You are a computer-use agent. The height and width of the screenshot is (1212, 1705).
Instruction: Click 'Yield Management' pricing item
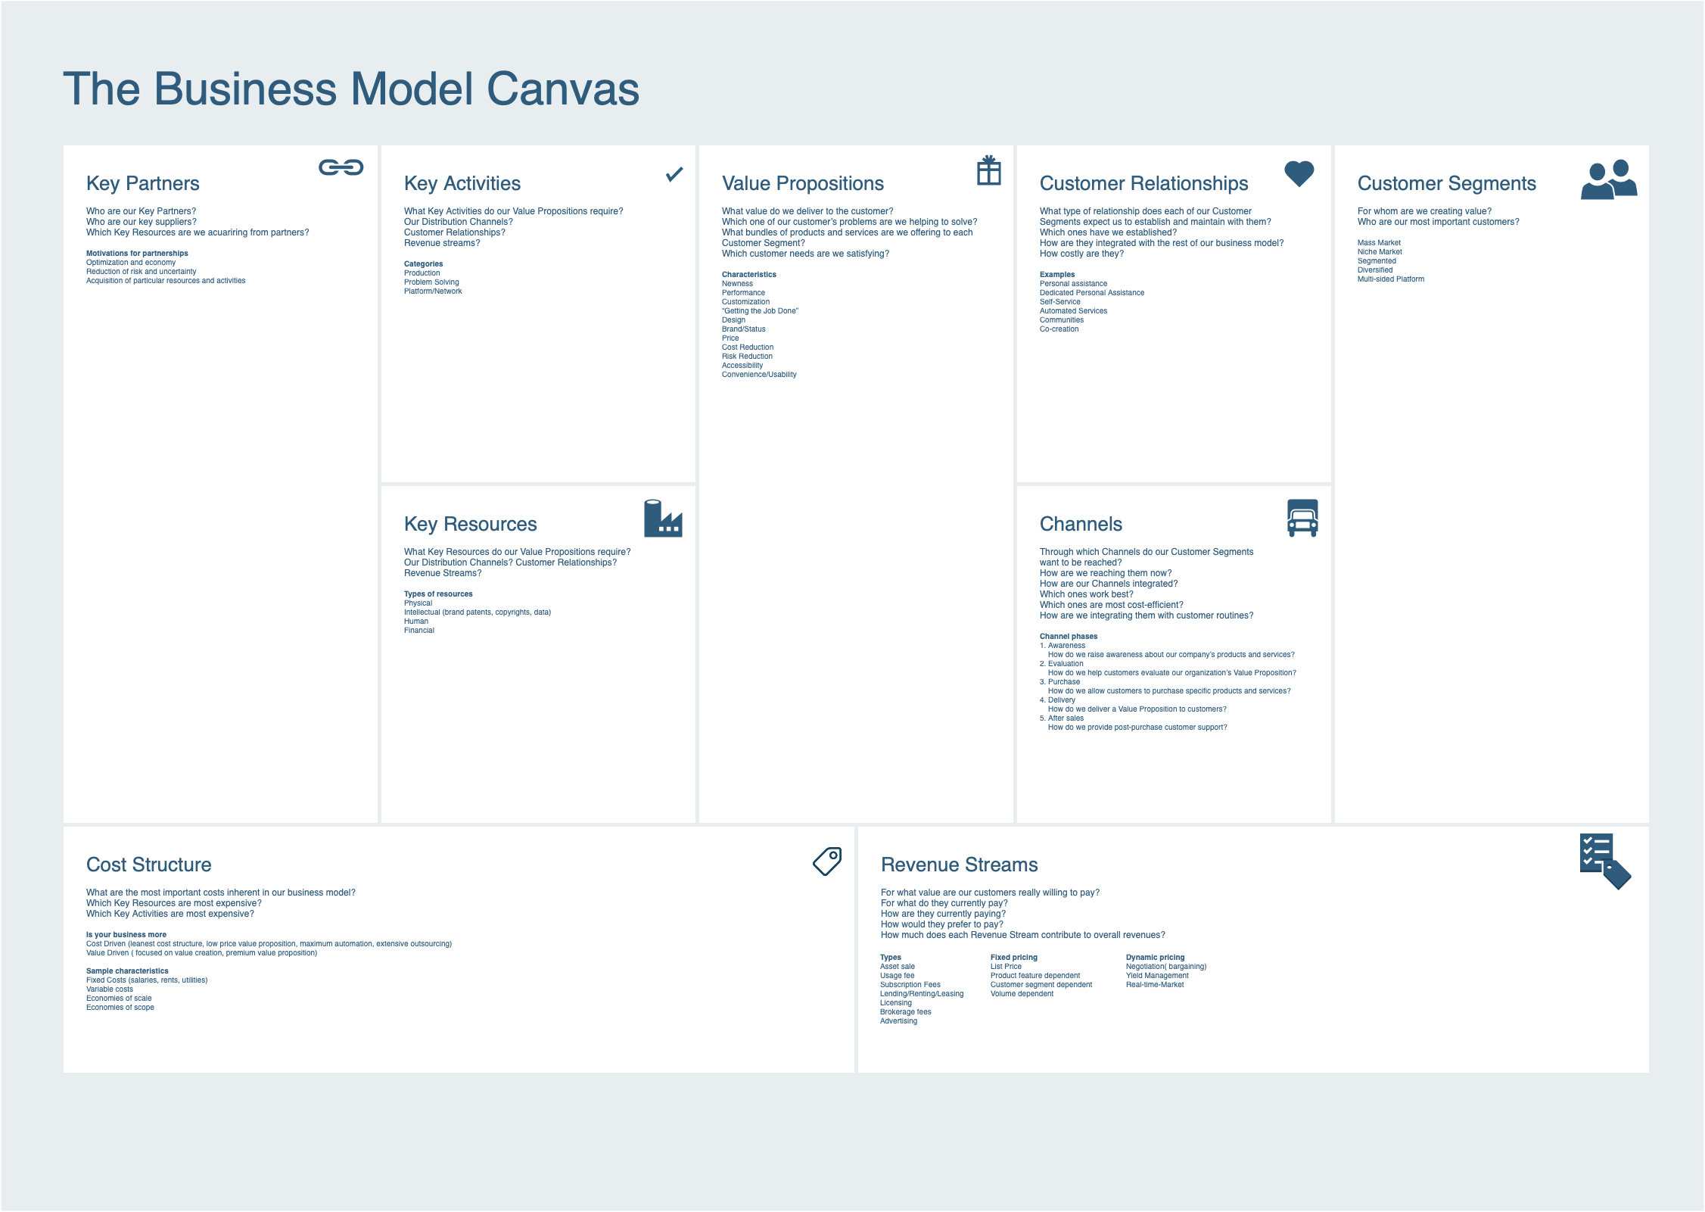pyautogui.click(x=1157, y=976)
